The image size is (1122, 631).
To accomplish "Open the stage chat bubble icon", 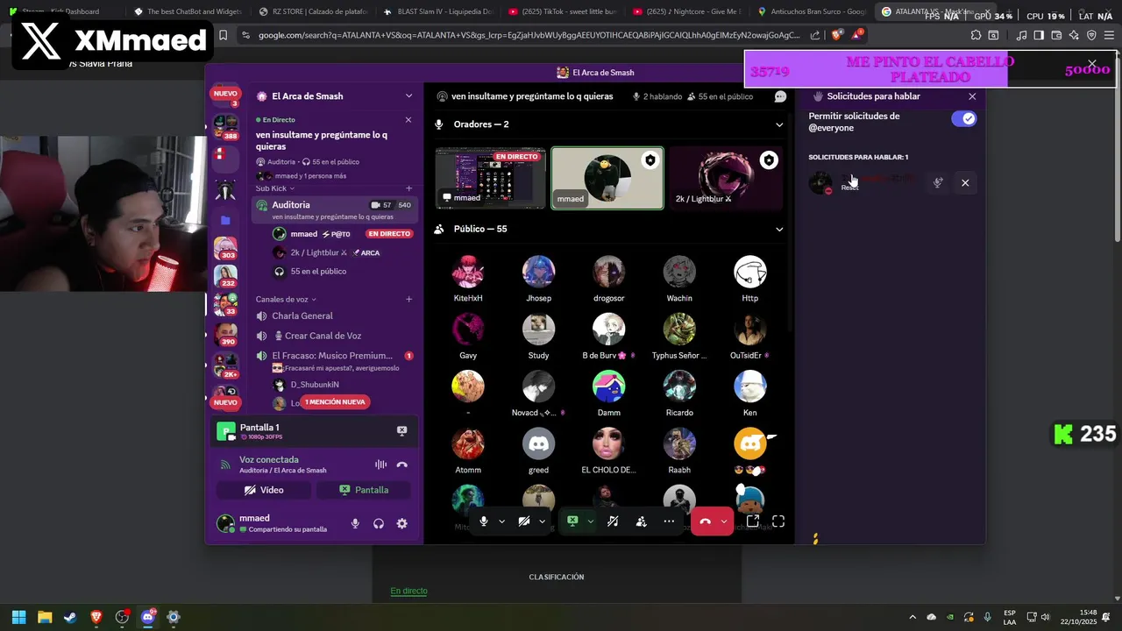I will point(780,96).
